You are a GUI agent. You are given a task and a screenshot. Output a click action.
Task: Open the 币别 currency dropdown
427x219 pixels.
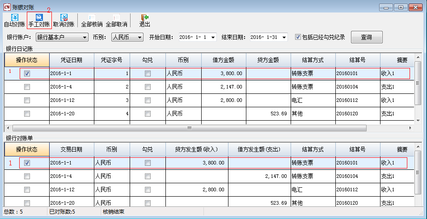[x=140, y=38]
